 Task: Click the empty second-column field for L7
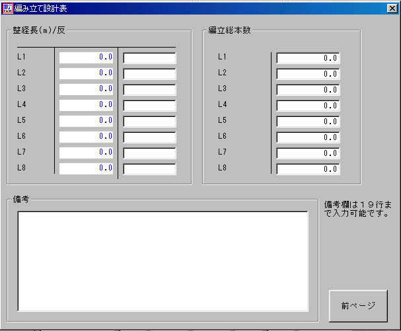pyautogui.click(x=149, y=153)
